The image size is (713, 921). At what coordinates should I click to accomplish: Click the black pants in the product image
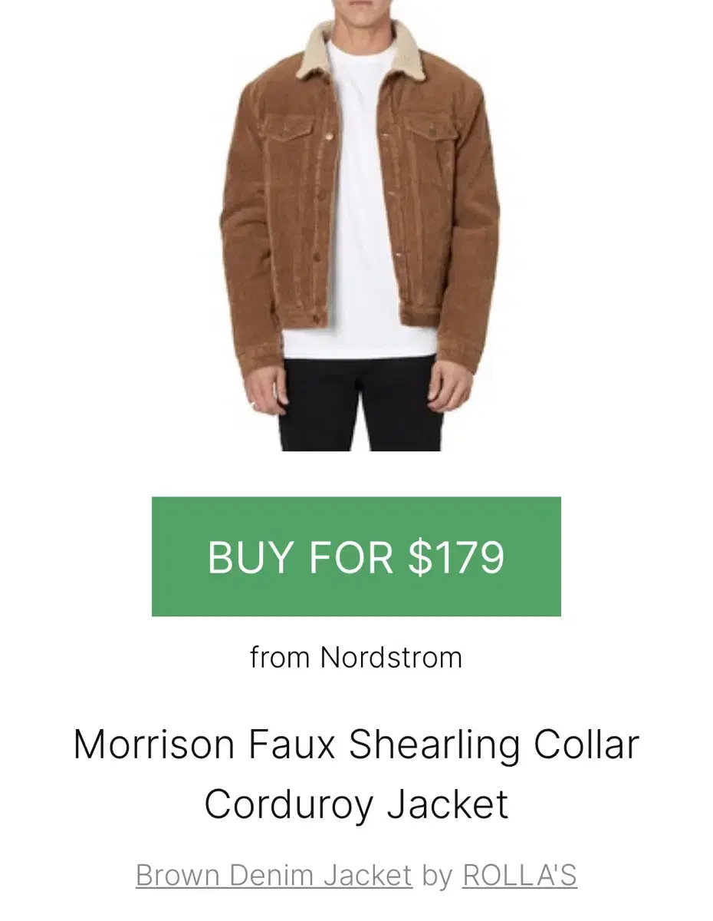pyautogui.click(x=360, y=403)
